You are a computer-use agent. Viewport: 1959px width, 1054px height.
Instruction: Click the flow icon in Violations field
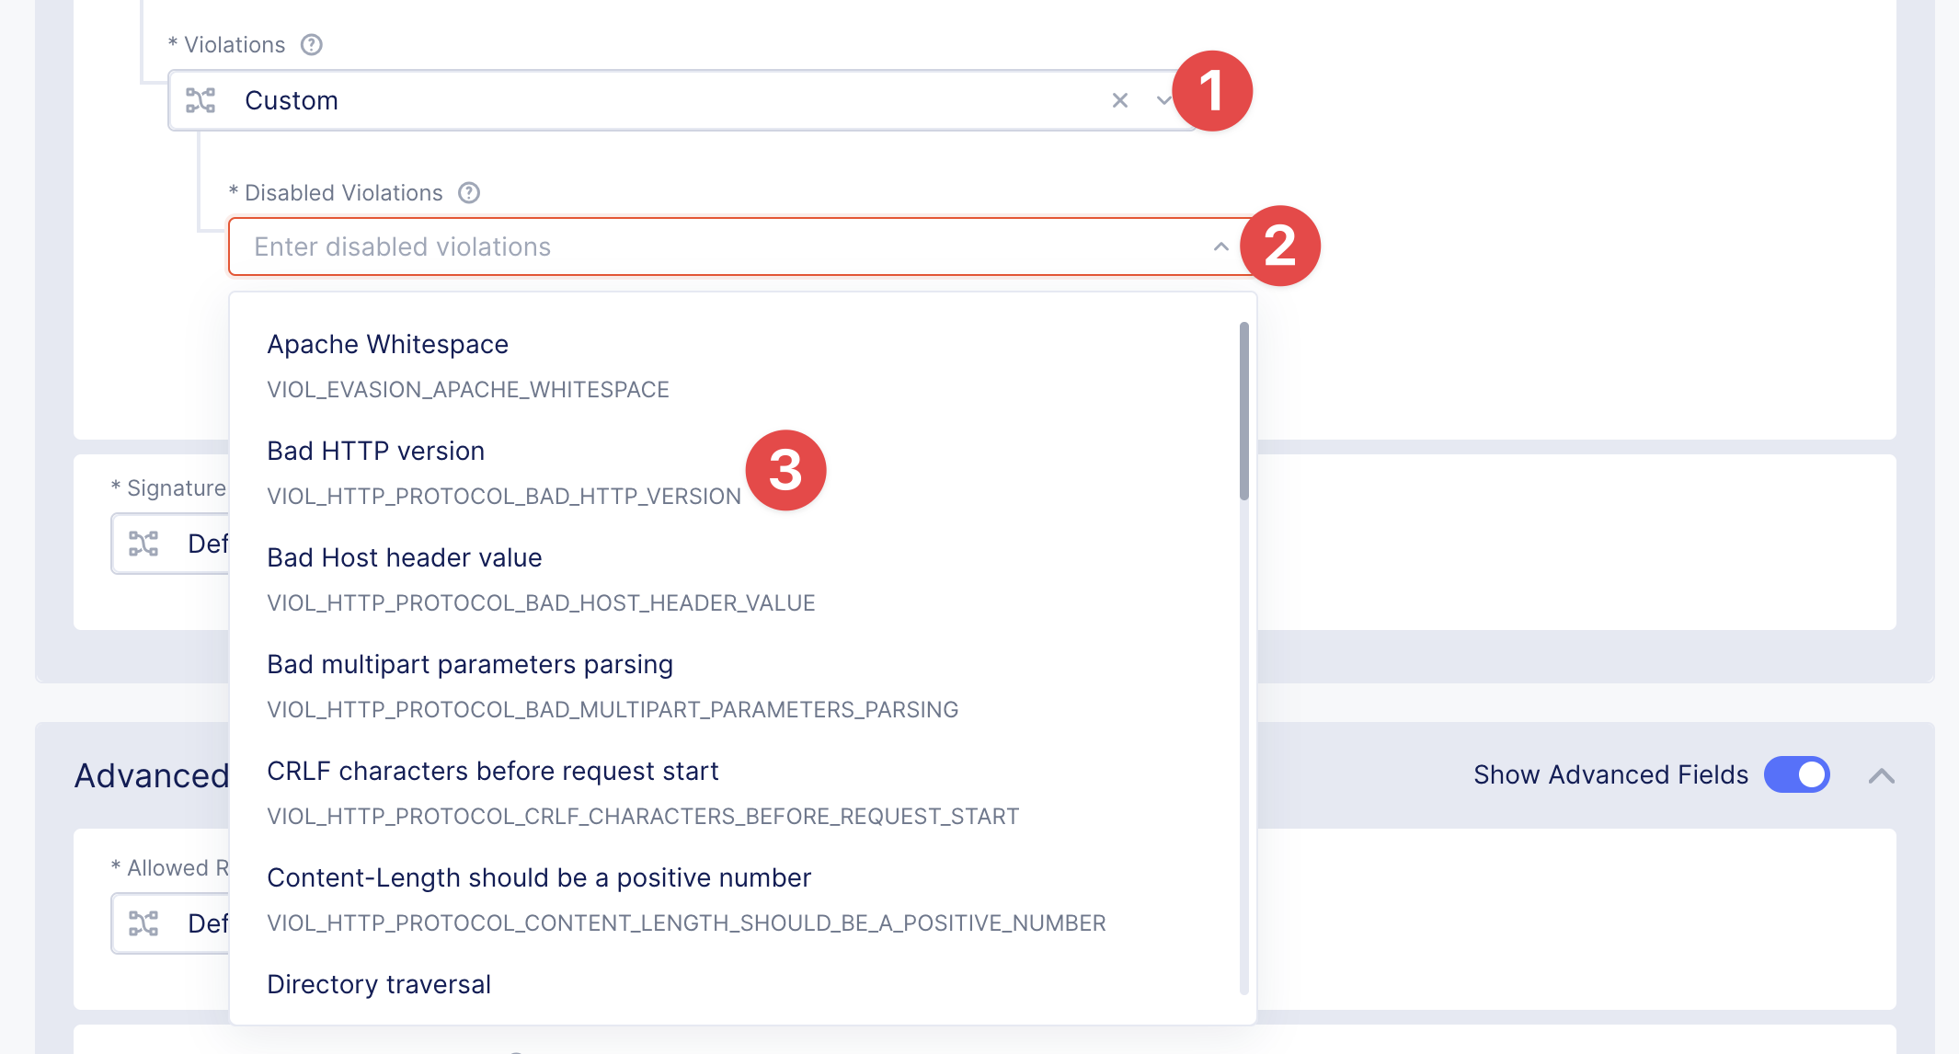200,100
